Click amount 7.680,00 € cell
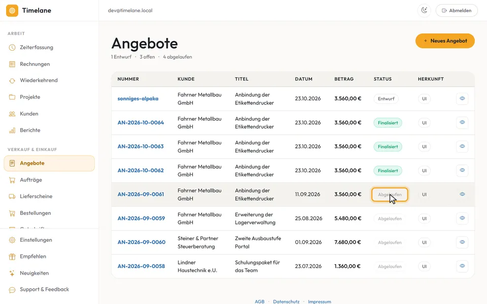 347,242
